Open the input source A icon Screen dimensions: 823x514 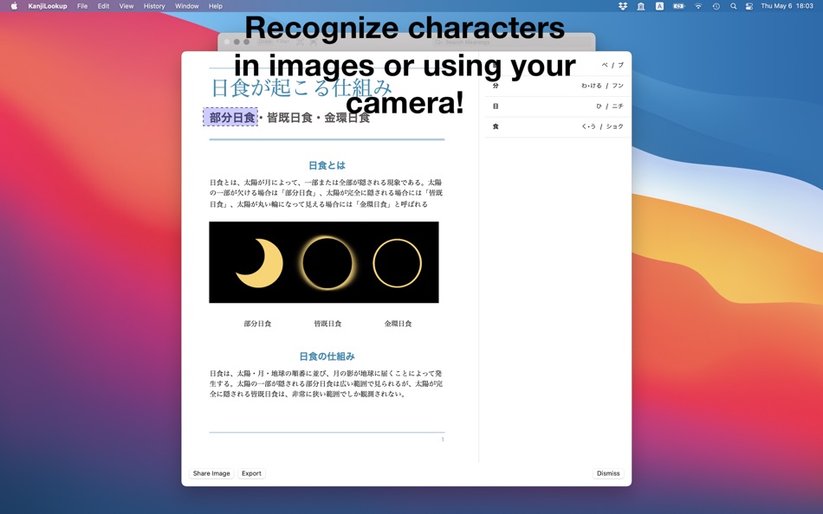coord(659,6)
